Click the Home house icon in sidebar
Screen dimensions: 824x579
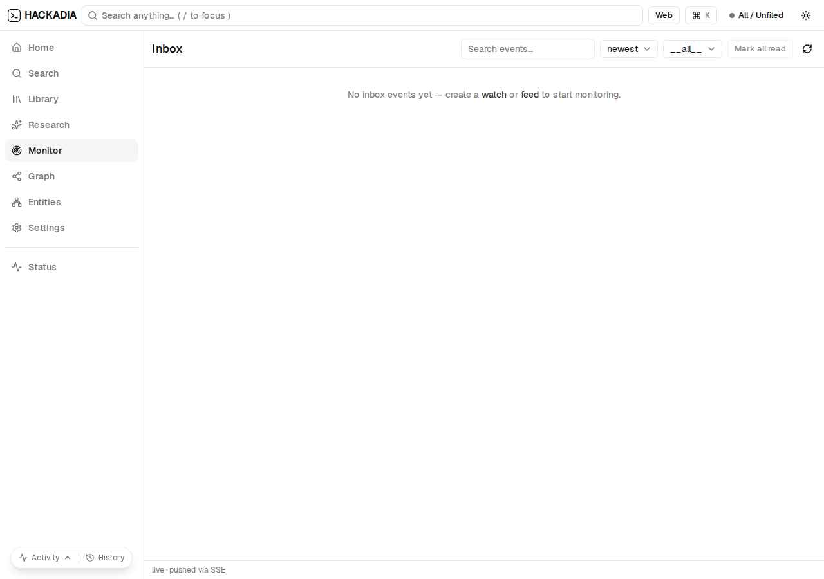(x=17, y=48)
